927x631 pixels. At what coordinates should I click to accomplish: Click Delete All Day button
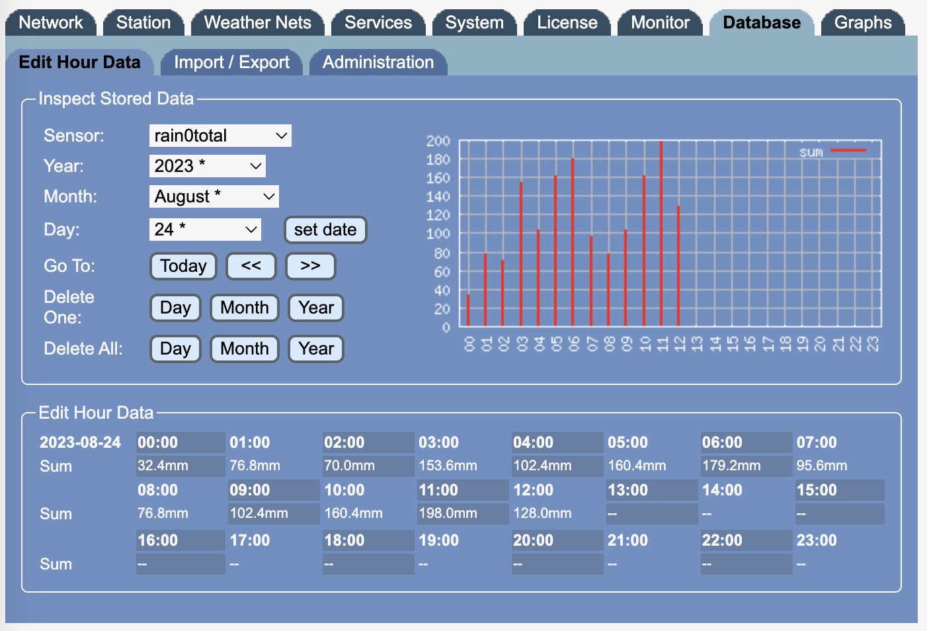click(175, 349)
